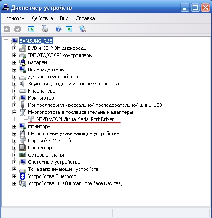Select Контроллеры универсальной последовательной шины USB
The height and width of the screenshot is (218, 212).
95,105
